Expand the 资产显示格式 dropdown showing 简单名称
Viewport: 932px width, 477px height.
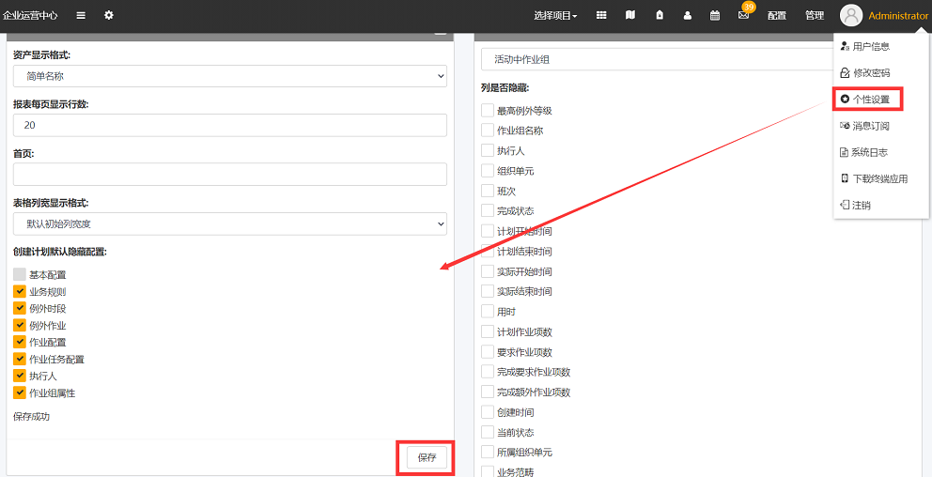pos(230,76)
